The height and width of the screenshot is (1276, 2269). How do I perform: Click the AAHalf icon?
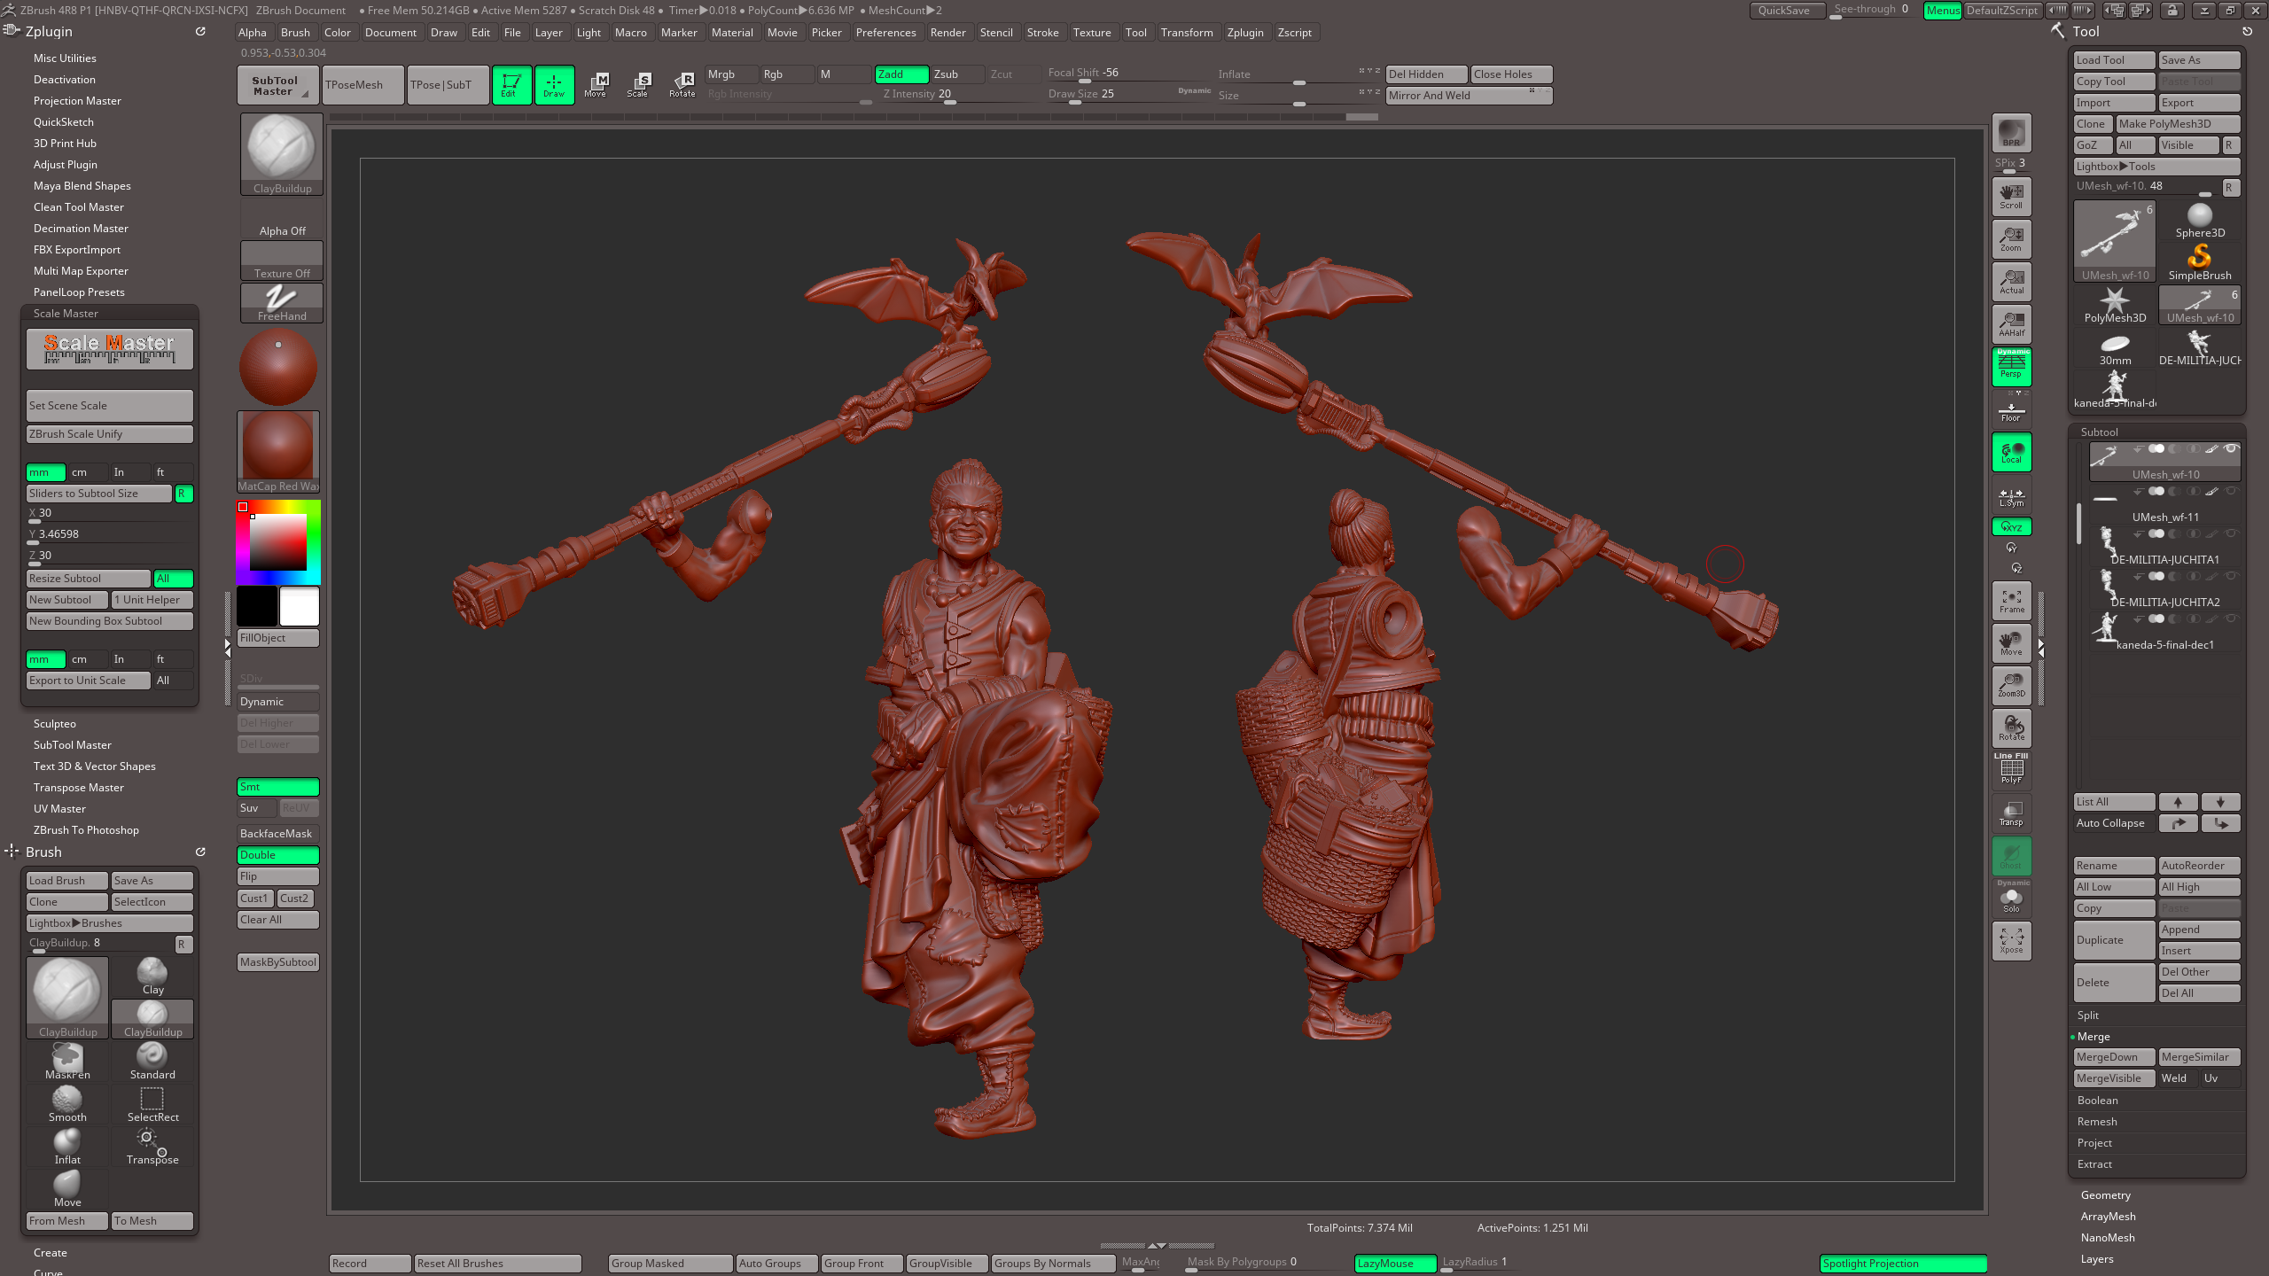click(x=2011, y=323)
